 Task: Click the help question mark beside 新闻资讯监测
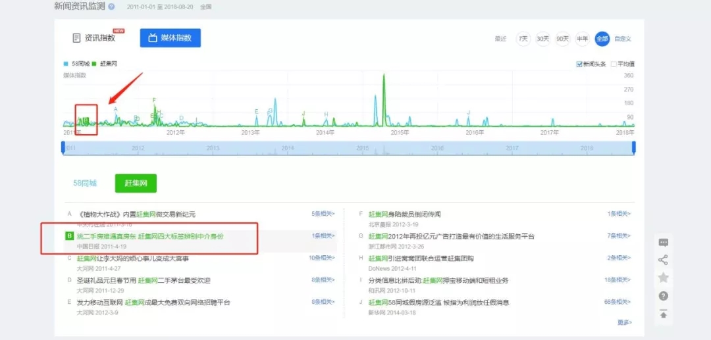click(111, 7)
